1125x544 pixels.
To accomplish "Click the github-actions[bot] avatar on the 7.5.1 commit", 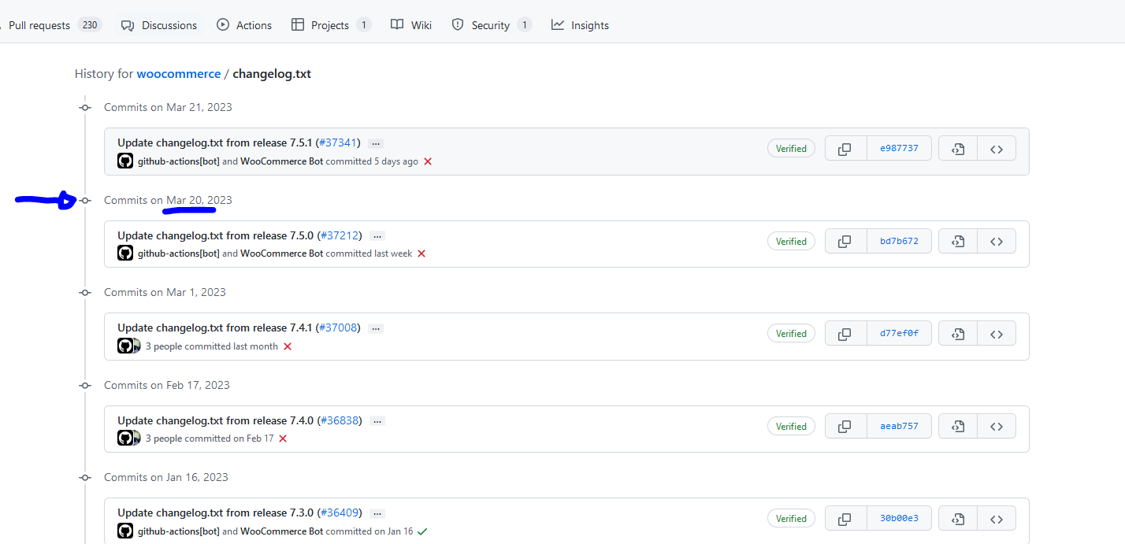I will (124, 161).
